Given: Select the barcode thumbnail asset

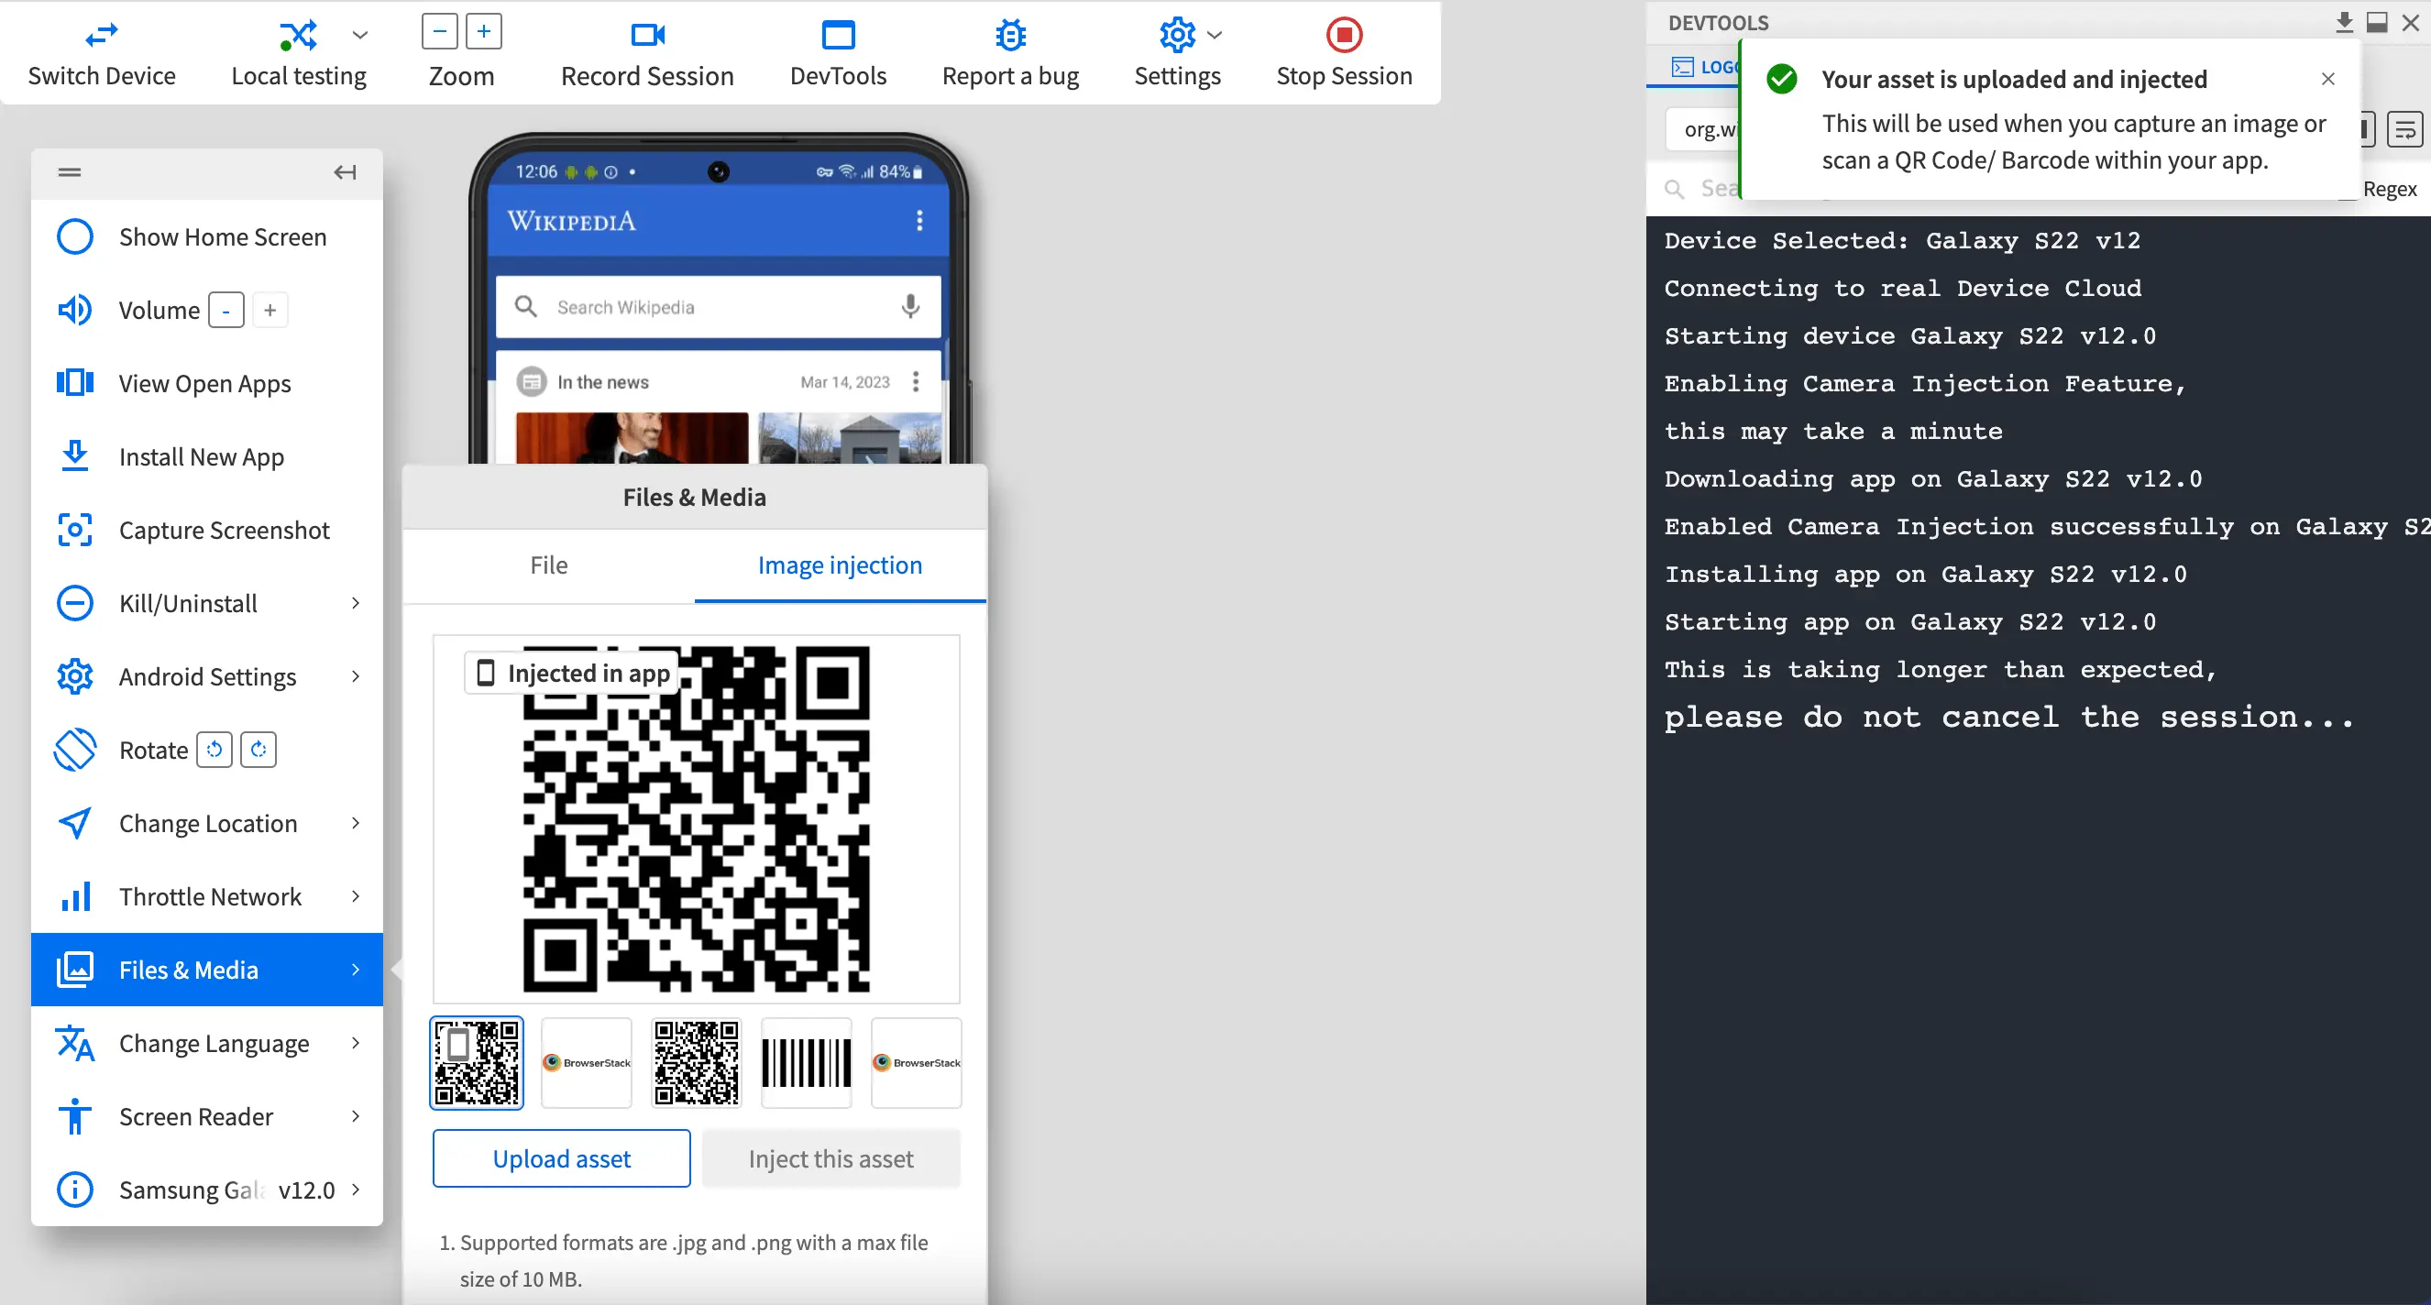Looking at the screenshot, I should [x=806, y=1061].
